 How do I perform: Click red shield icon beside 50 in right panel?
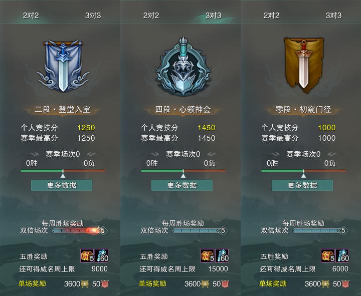345,284
